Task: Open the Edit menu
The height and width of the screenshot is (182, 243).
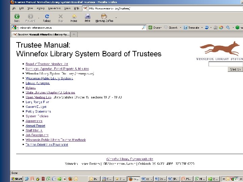Action: (21, 8)
